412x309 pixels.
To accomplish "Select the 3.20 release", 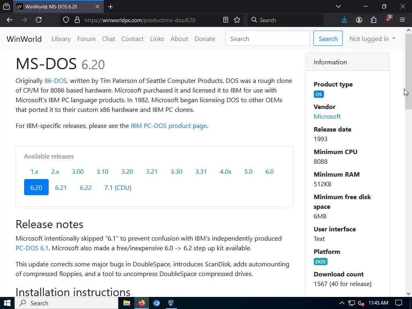I will (x=127, y=171).
